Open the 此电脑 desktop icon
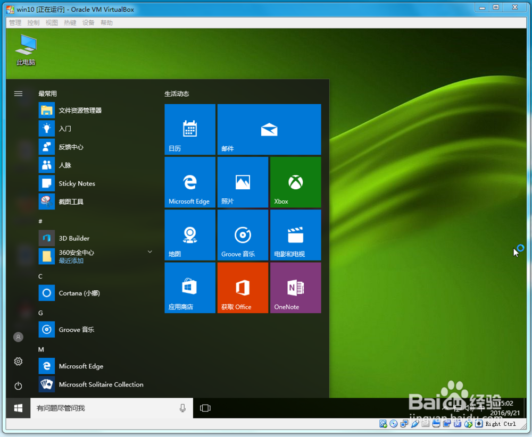The width and height of the screenshot is (532, 437). (26, 50)
